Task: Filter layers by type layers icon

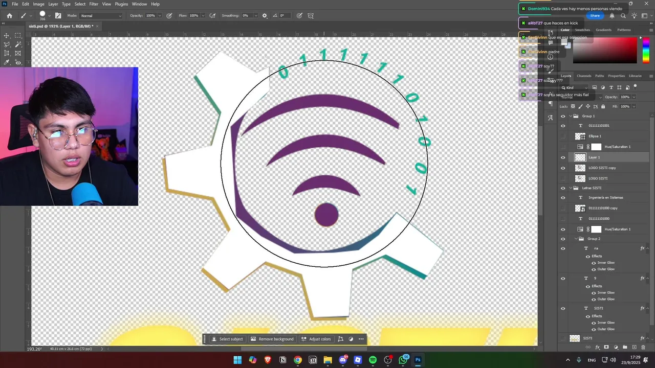Action: tap(611, 87)
